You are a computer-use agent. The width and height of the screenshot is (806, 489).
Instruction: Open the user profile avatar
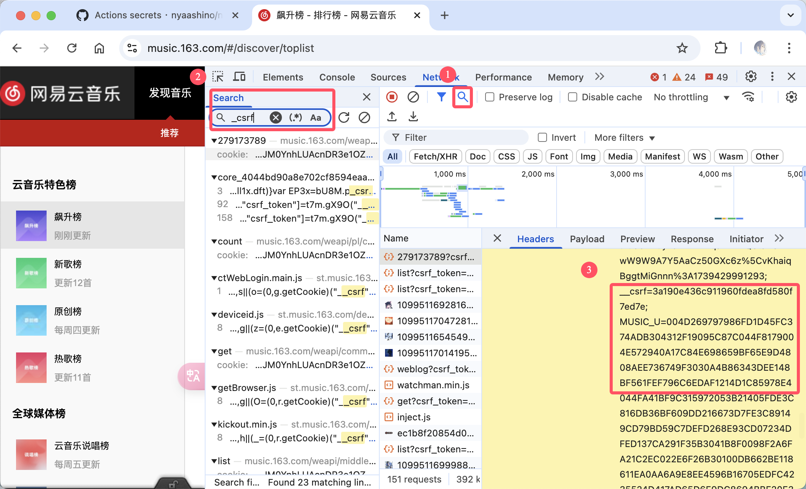(x=760, y=48)
